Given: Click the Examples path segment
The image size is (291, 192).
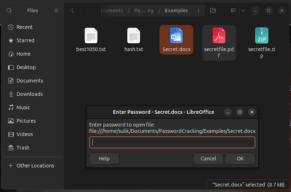Looking at the screenshot, I should tap(176, 11).
